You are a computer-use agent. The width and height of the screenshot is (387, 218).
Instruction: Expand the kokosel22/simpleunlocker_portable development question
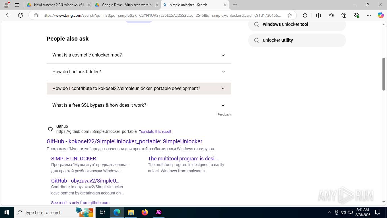[139, 89]
